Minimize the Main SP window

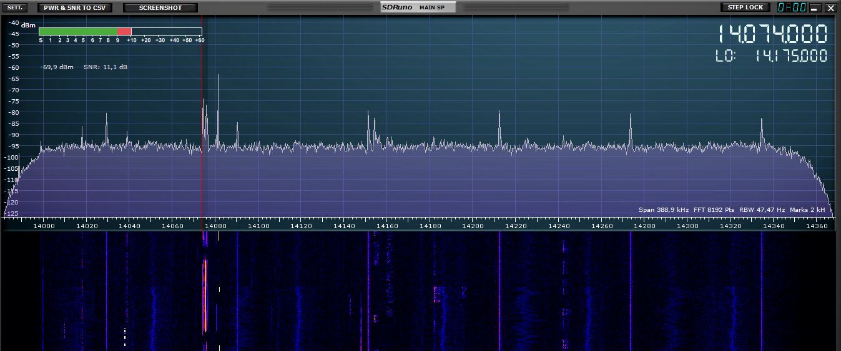click(x=815, y=8)
